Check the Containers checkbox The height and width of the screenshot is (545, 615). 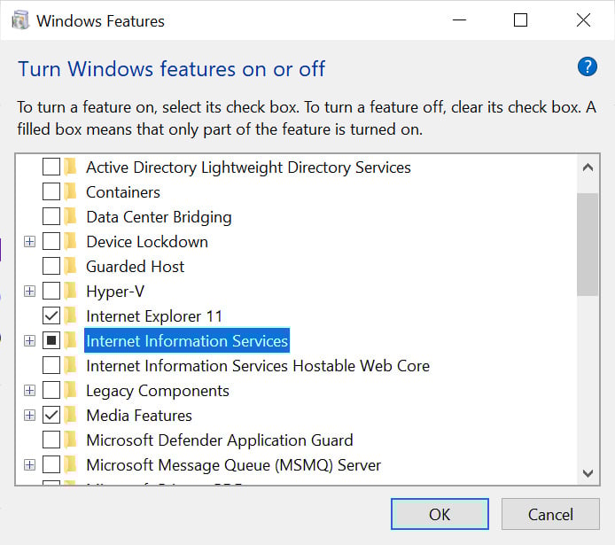pyautogui.click(x=51, y=191)
